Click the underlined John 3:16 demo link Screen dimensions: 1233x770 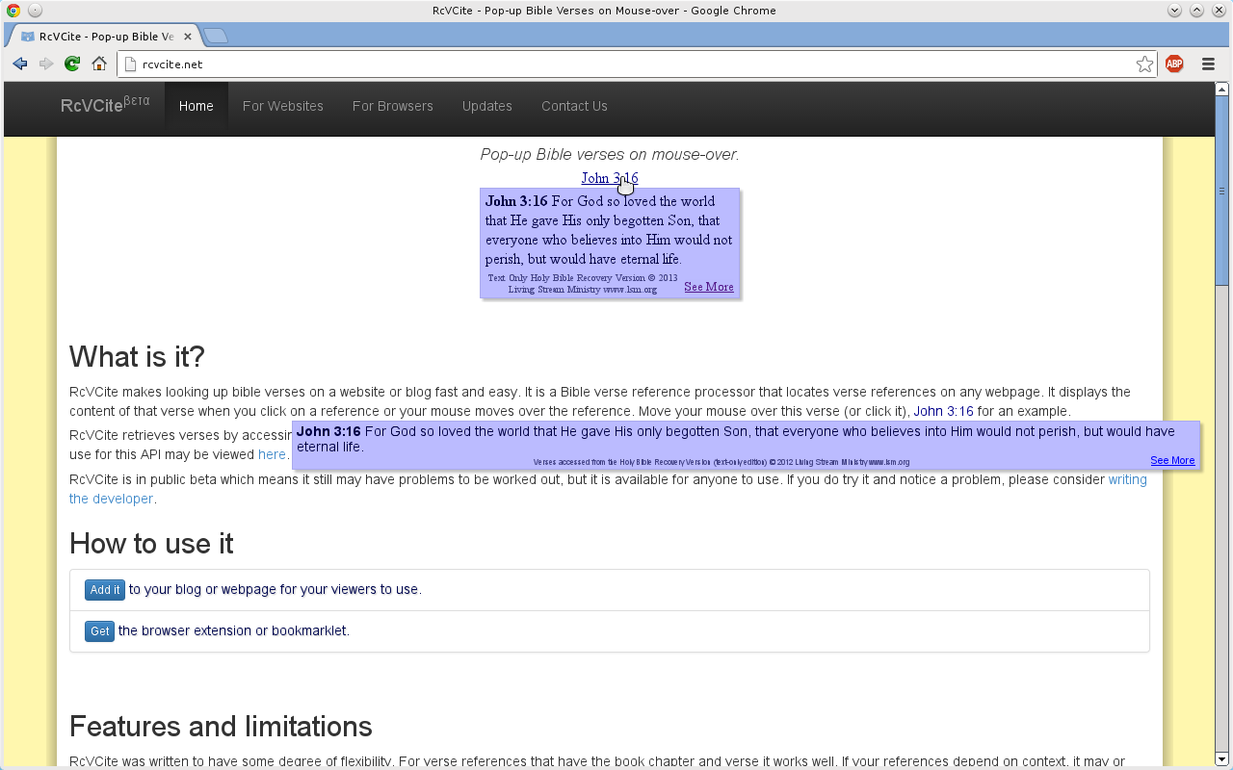pyautogui.click(x=610, y=178)
